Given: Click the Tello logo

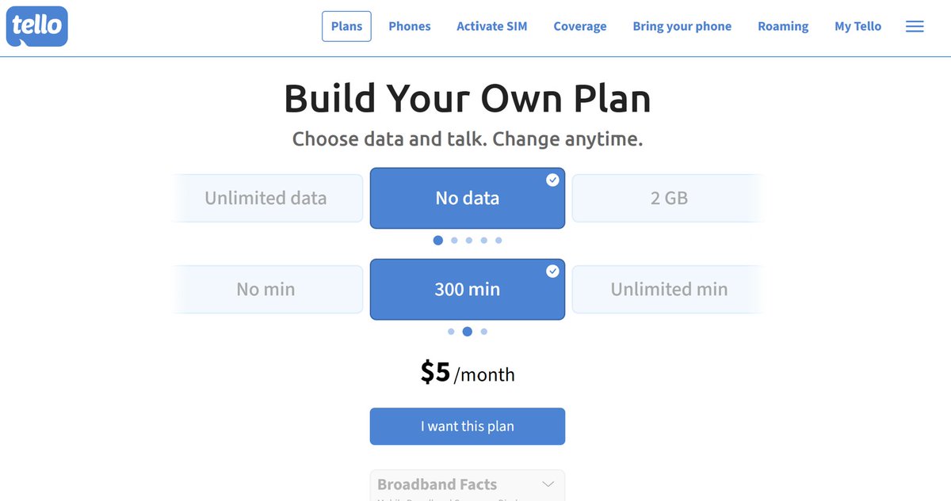Looking at the screenshot, I should (36, 26).
